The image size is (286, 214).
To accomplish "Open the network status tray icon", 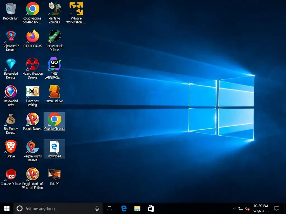I will (241, 208).
